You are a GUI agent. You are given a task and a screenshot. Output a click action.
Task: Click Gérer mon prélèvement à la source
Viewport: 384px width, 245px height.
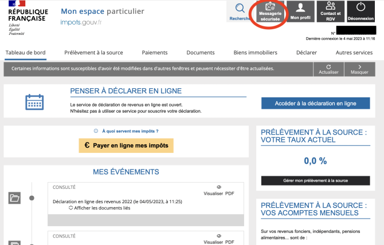click(x=315, y=180)
